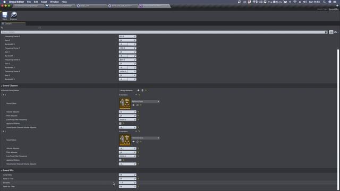Click the Search Details input field
340x191 pixels.
163,32
